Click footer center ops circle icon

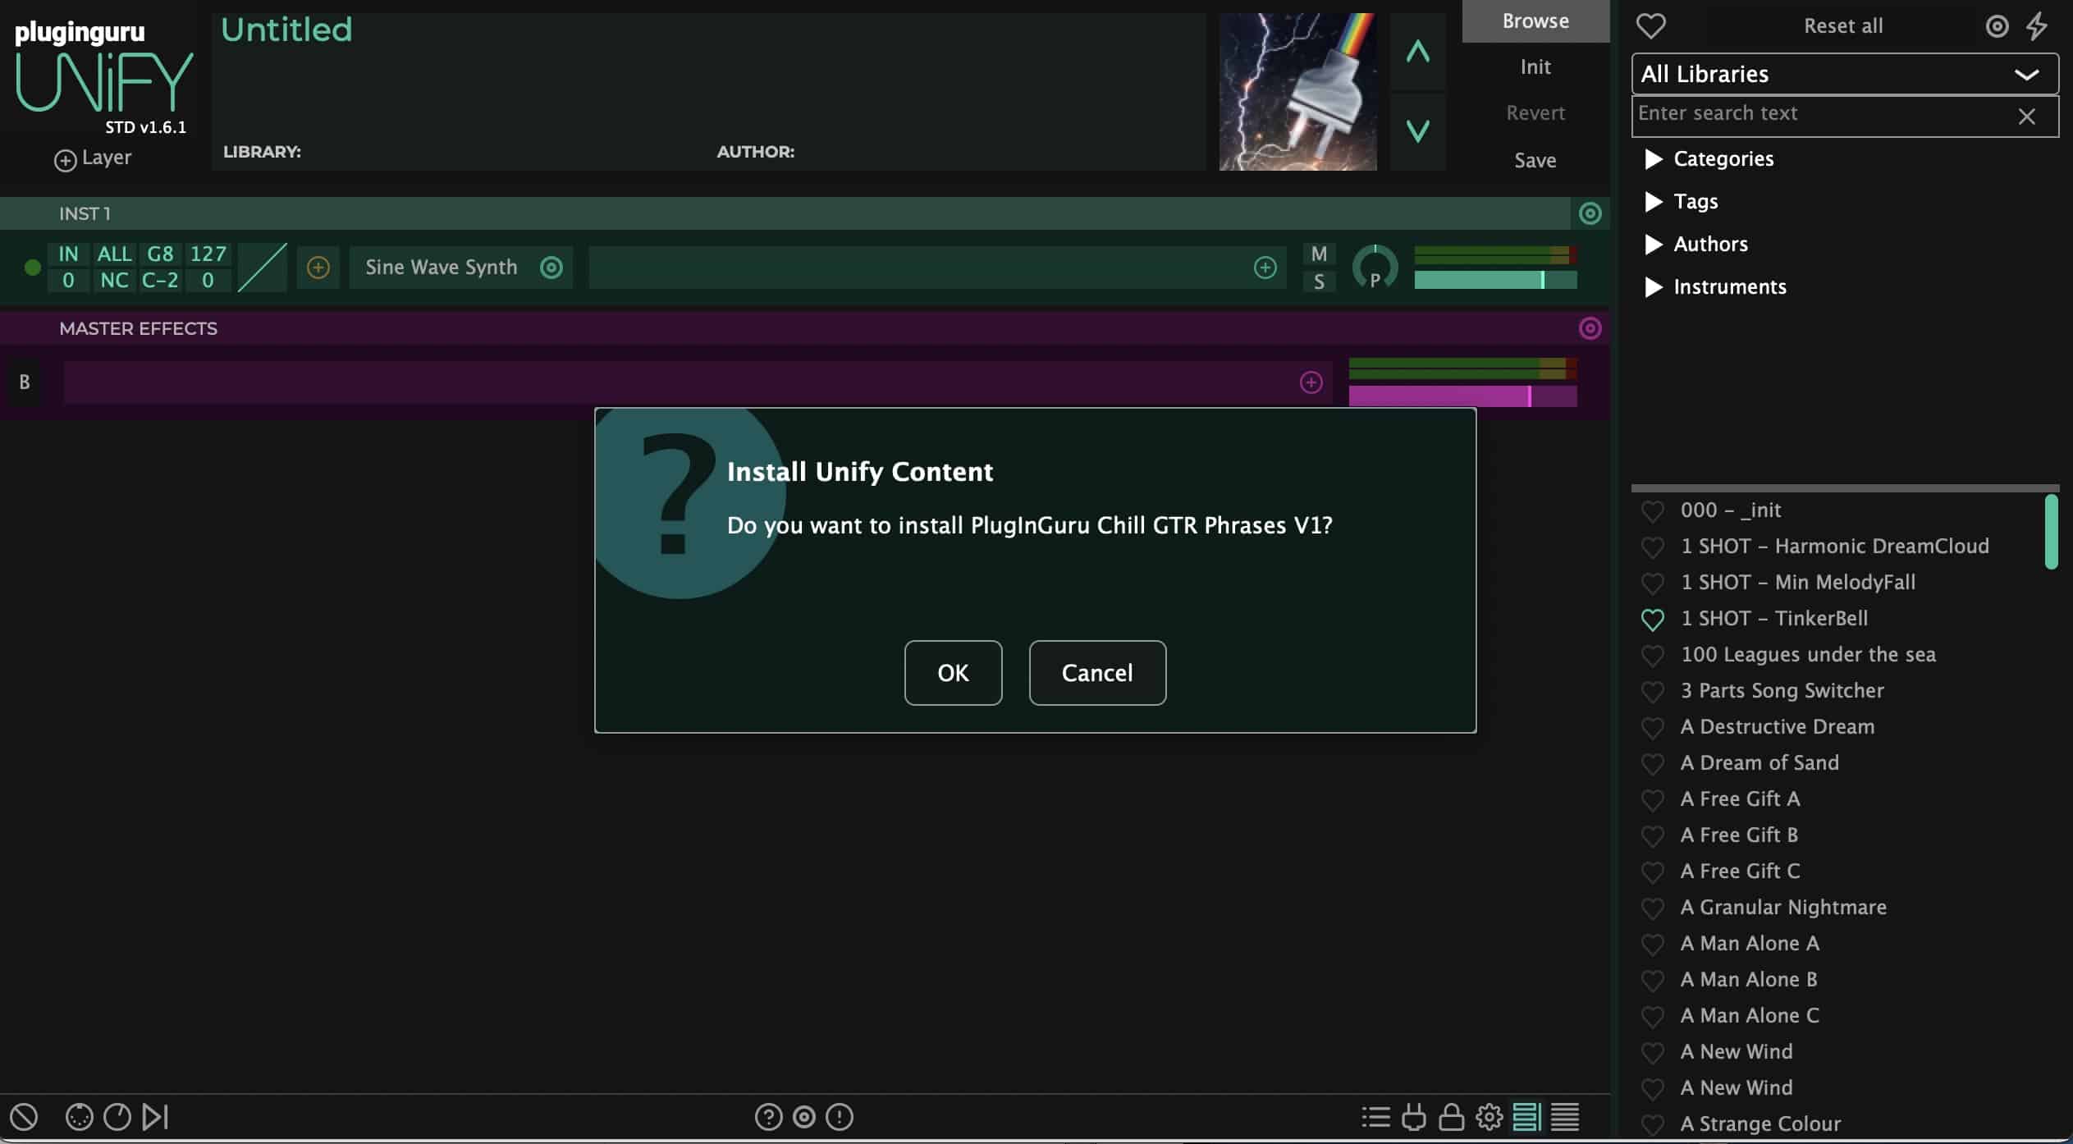point(804,1117)
